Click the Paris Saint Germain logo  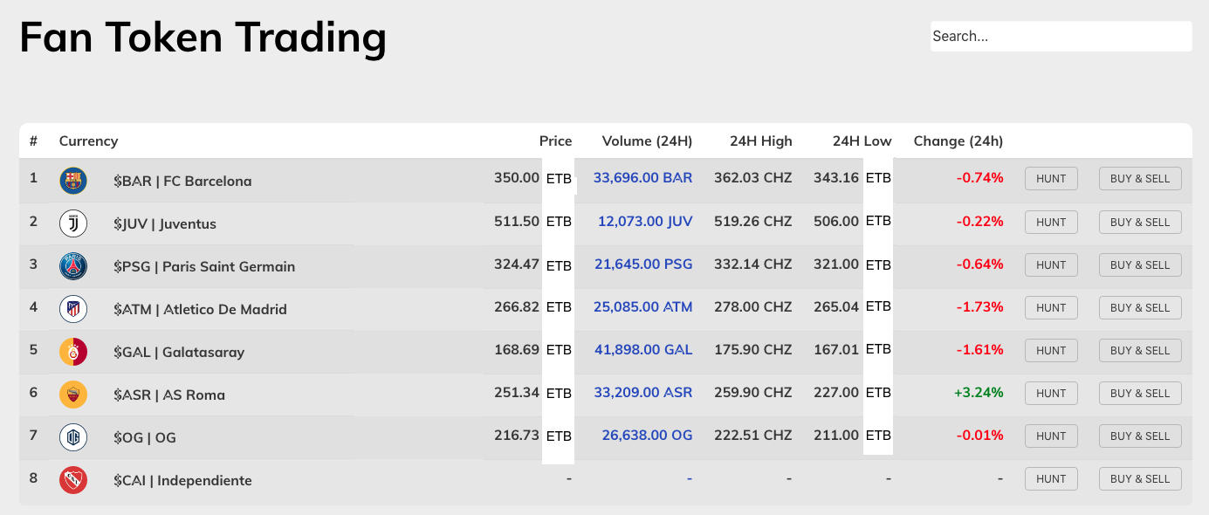73,266
